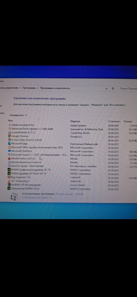Sort list by the Издатель column header

point(75,121)
